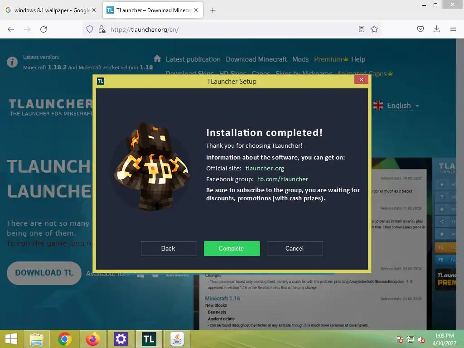The image size is (464, 348).
Task: Open the Download Minecraft menu item
Action: coord(256,59)
